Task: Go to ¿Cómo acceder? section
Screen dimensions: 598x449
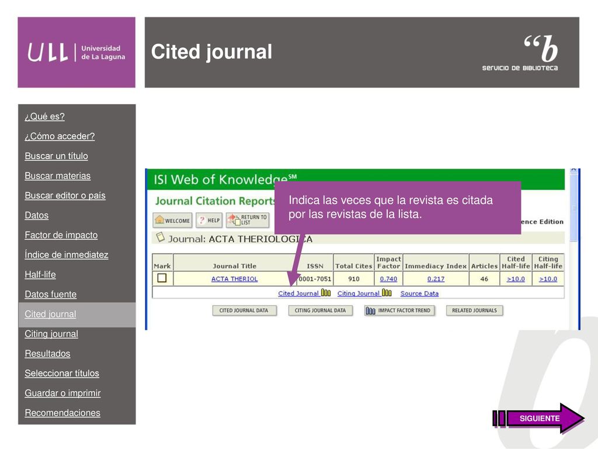Action: [x=60, y=136]
